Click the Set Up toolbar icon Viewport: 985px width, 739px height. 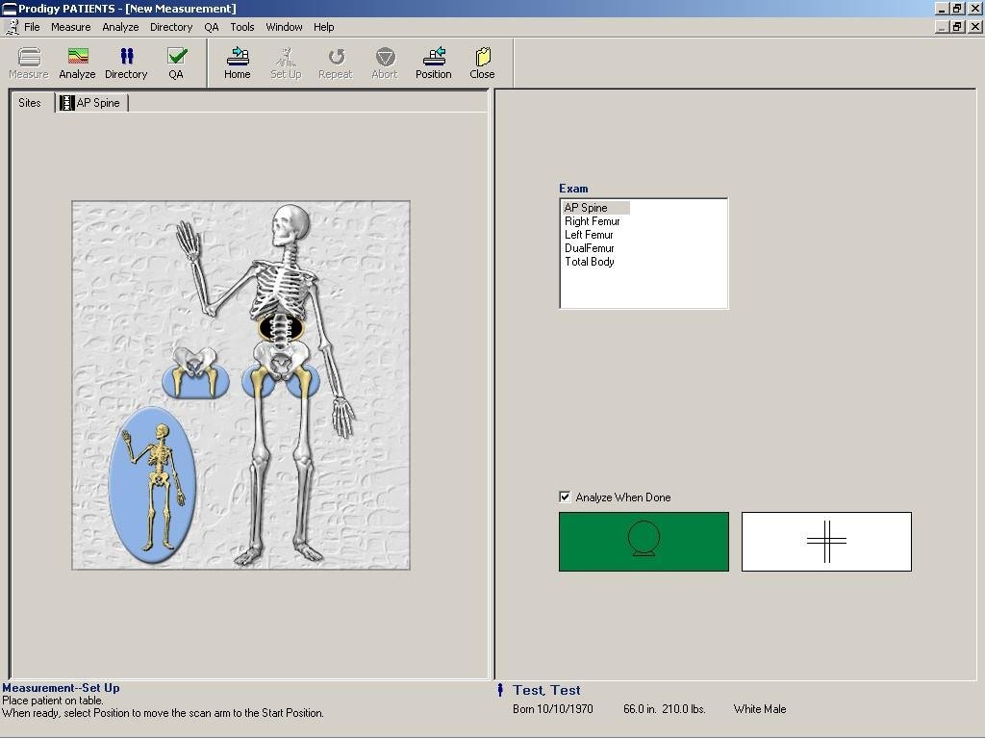pos(286,63)
